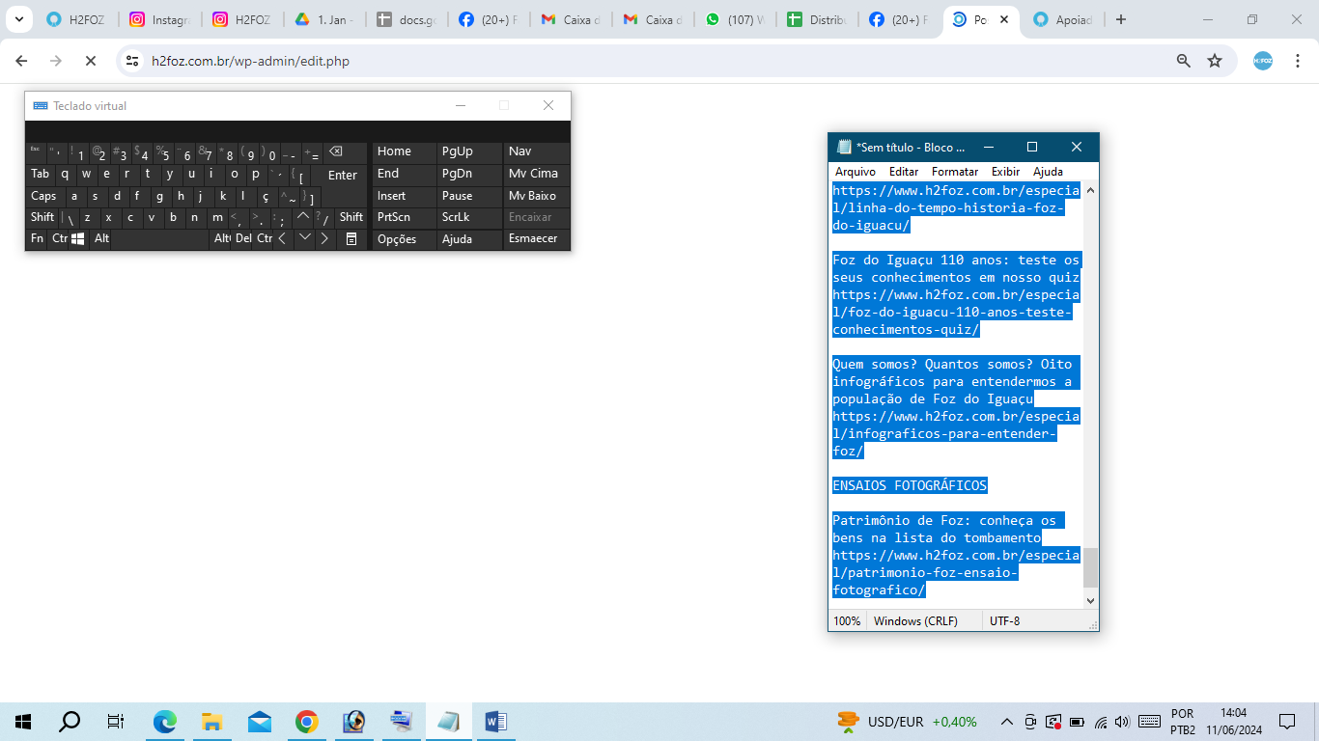Click the Opções key on virtual keyboard
This screenshot has height=741, width=1319.
(396, 239)
